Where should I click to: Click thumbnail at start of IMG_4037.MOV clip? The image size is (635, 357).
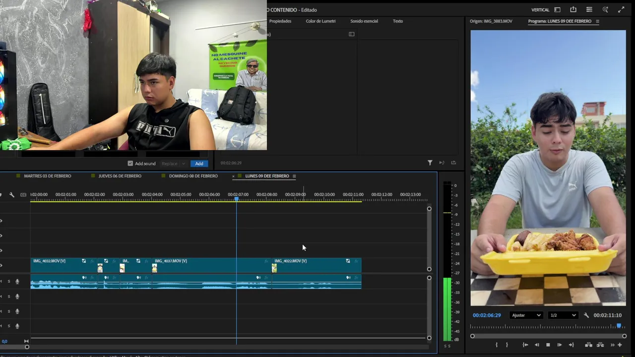(x=155, y=268)
